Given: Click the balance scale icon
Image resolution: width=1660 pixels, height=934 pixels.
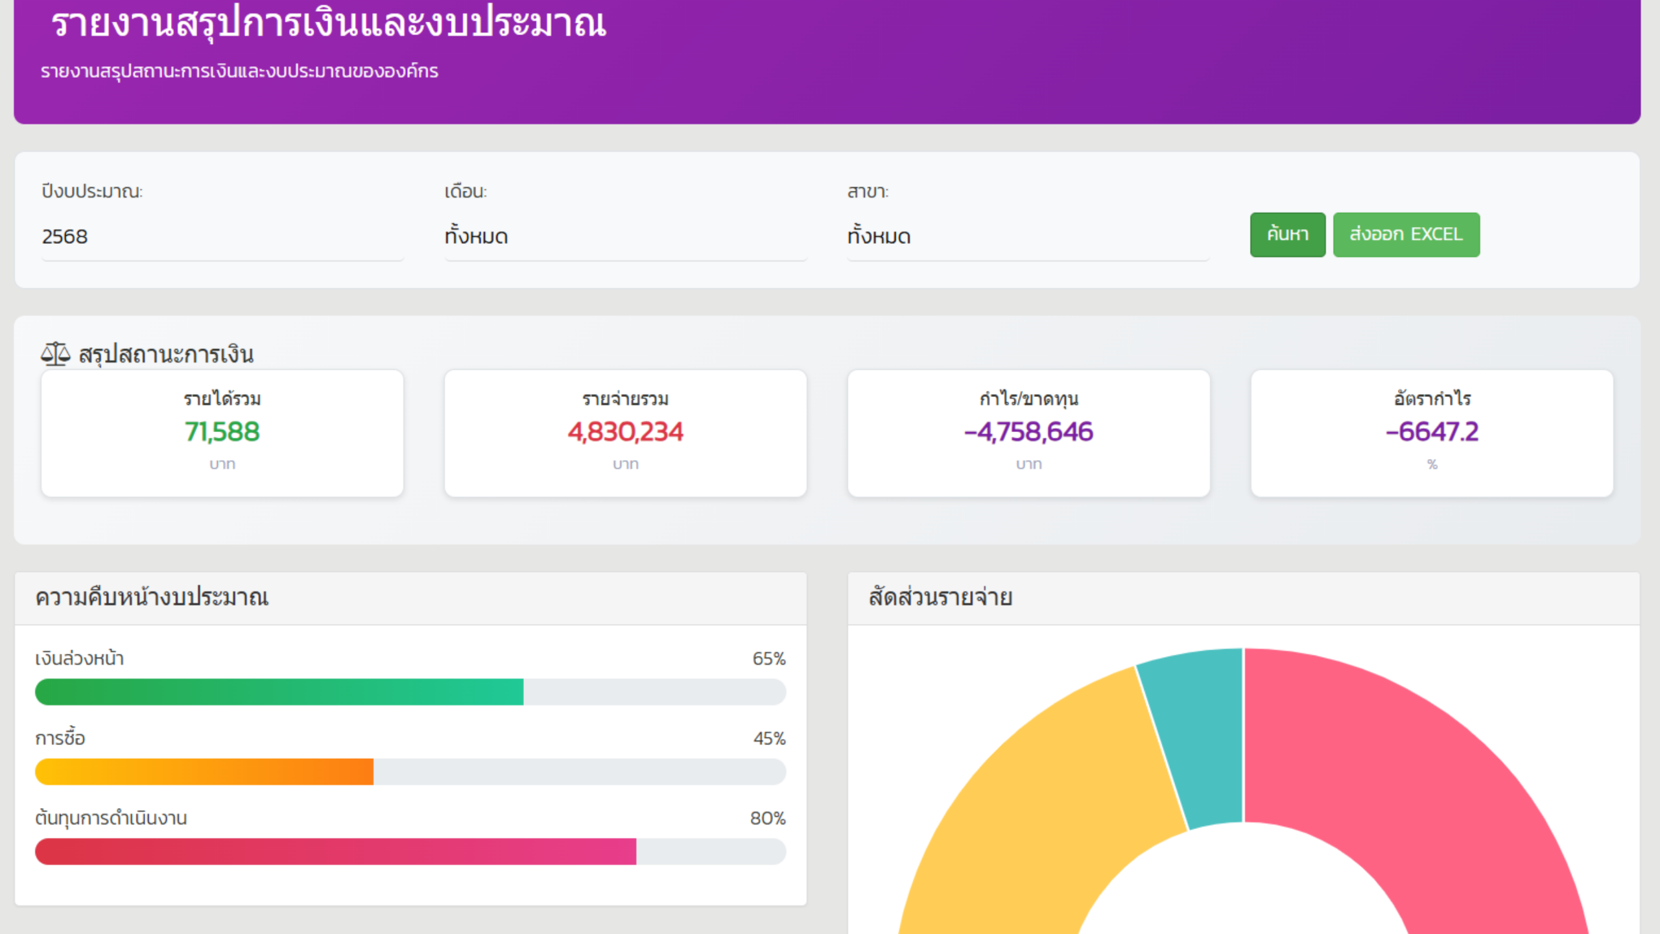Looking at the screenshot, I should [55, 354].
